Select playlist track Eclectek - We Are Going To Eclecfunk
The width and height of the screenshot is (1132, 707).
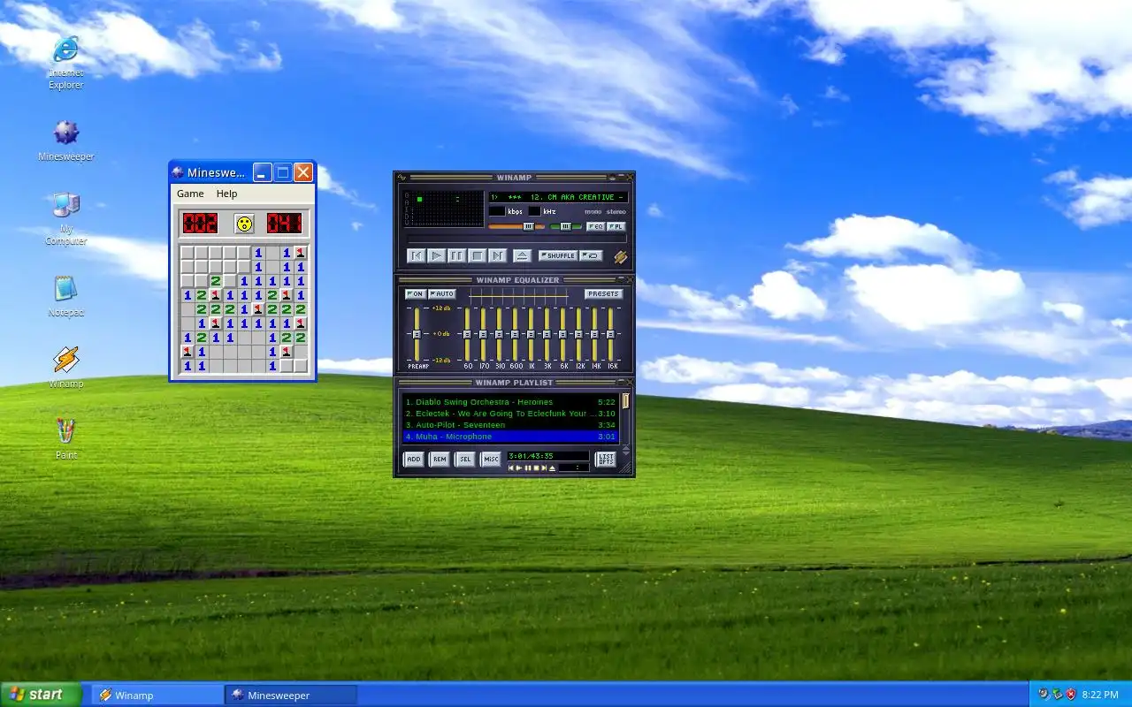pyautogui.click(x=510, y=414)
